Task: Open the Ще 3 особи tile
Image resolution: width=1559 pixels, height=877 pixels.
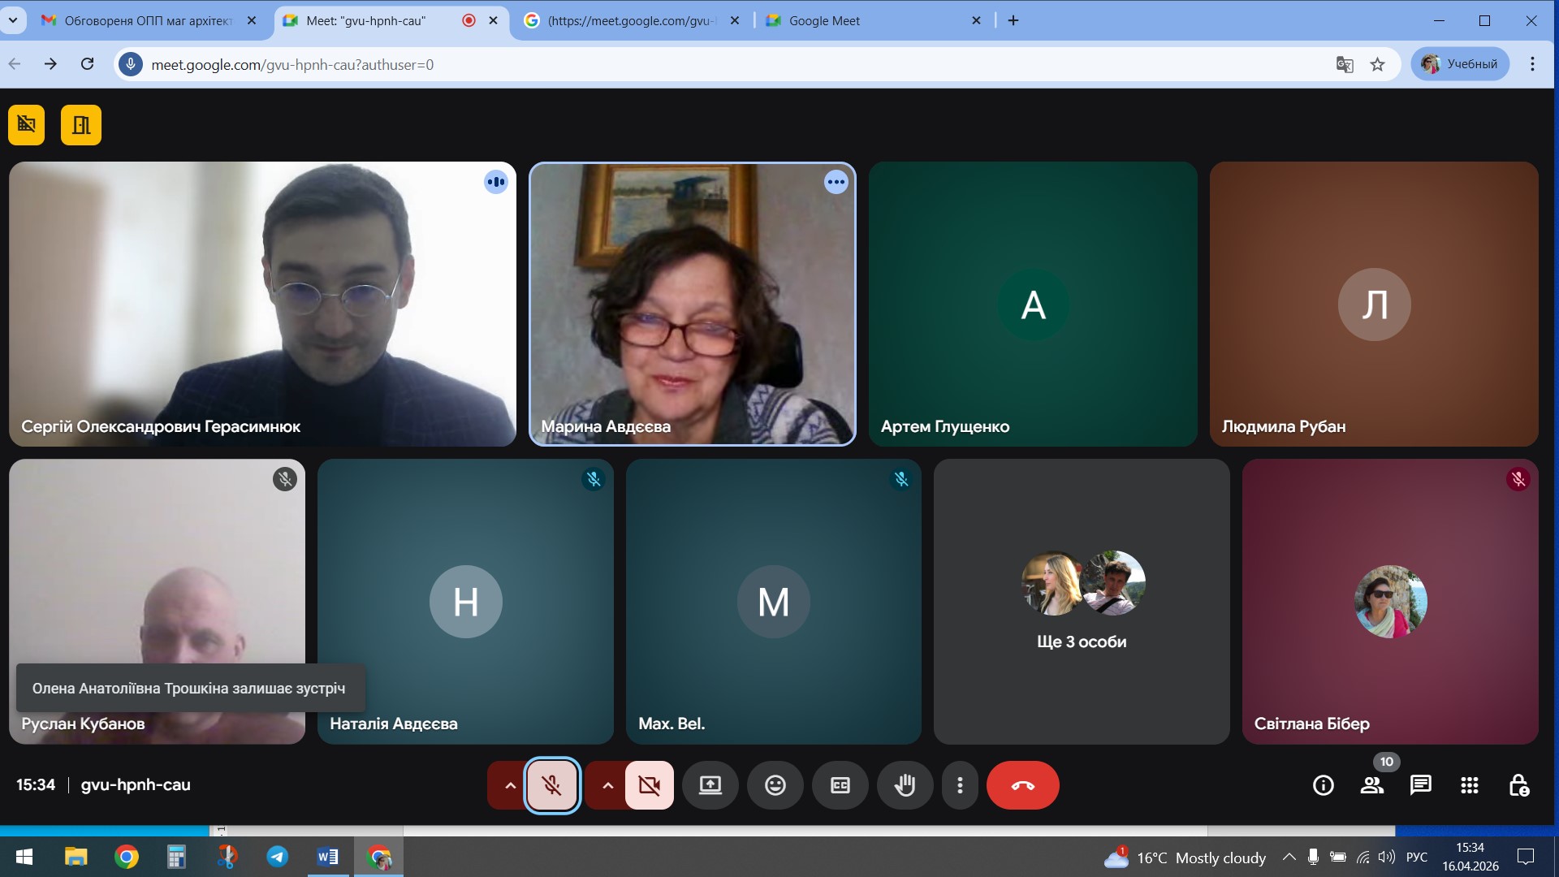Action: pyautogui.click(x=1082, y=601)
